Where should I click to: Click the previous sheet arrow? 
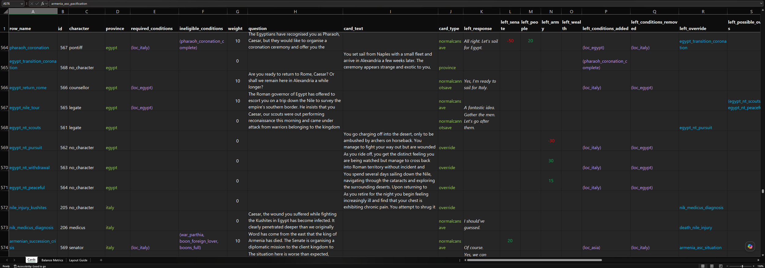coord(7,260)
